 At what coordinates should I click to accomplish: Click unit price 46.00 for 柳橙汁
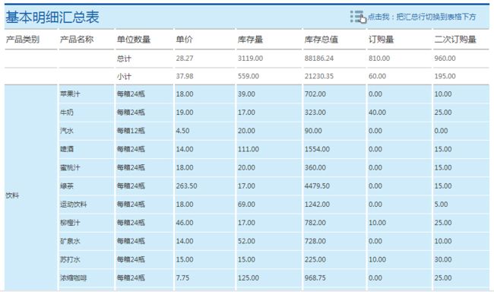click(x=185, y=223)
